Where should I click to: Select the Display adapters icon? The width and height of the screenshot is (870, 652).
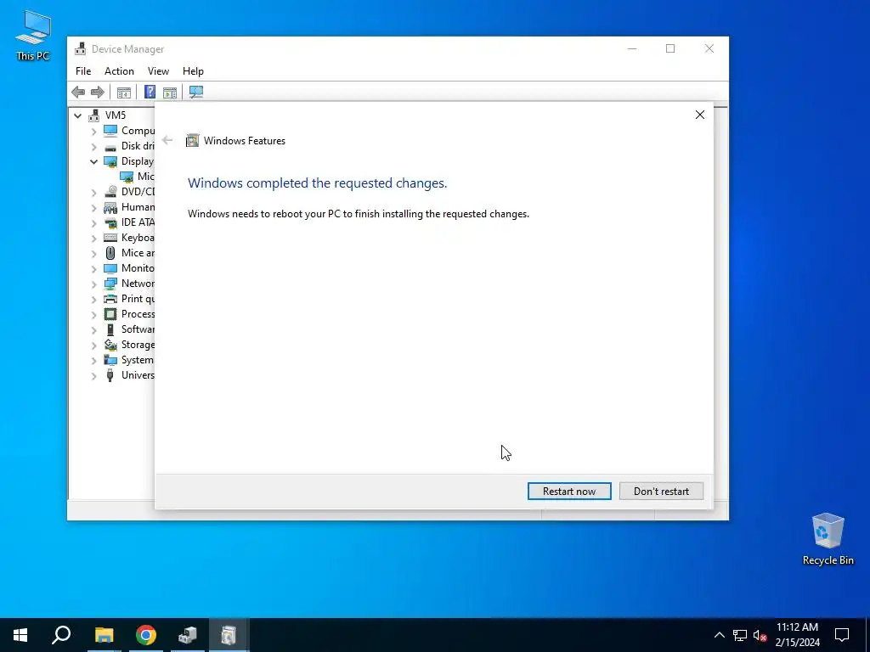coord(110,161)
